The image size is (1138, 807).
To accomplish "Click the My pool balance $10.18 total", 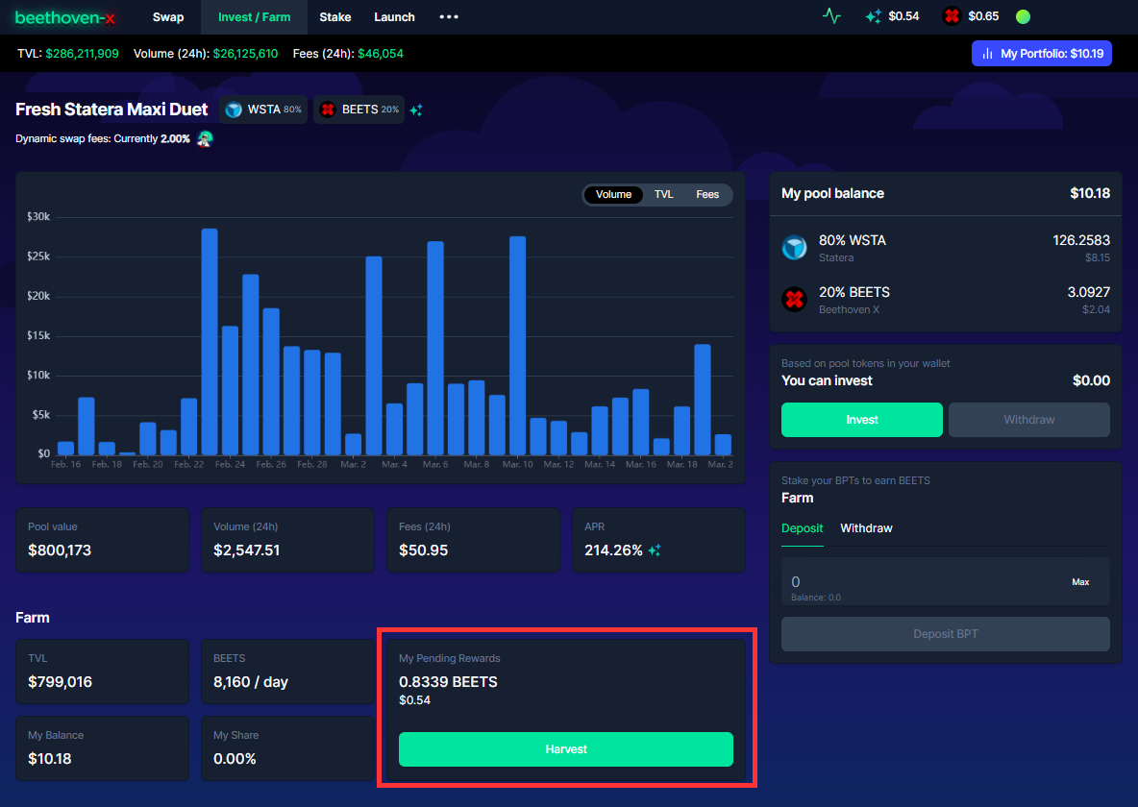I will point(1089,193).
